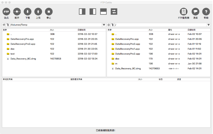
Task: Click the swap panels arrows icon
Action: click(x=114, y=12)
